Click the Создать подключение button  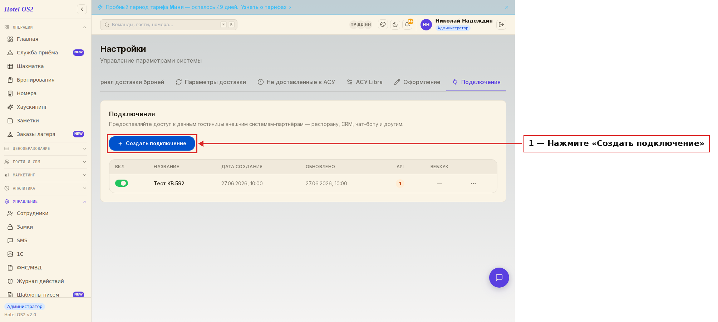[x=152, y=143]
